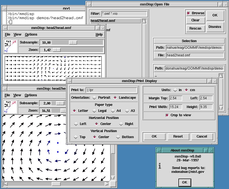Click the coordinate axes icon in upper mmDisp window
229x189 pixels.
[x=10, y=46]
